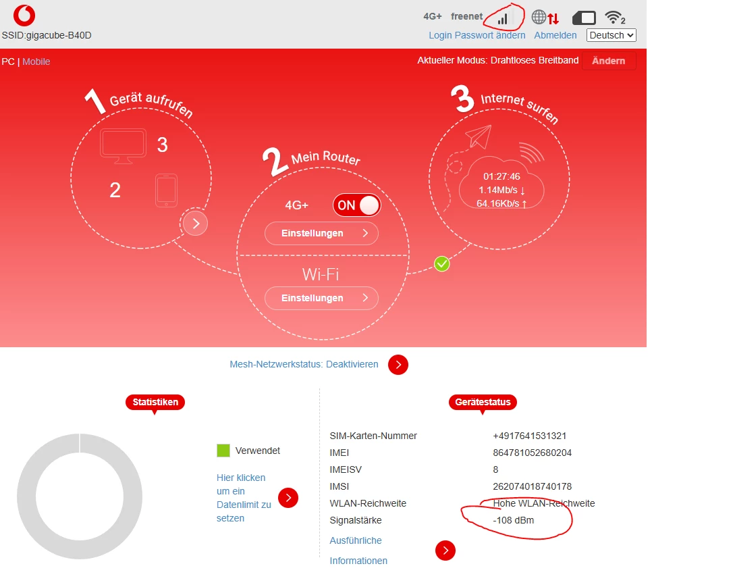Click Login Passwort ändern link
The width and height of the screenshot is (733, 587).
pos(477,35)
